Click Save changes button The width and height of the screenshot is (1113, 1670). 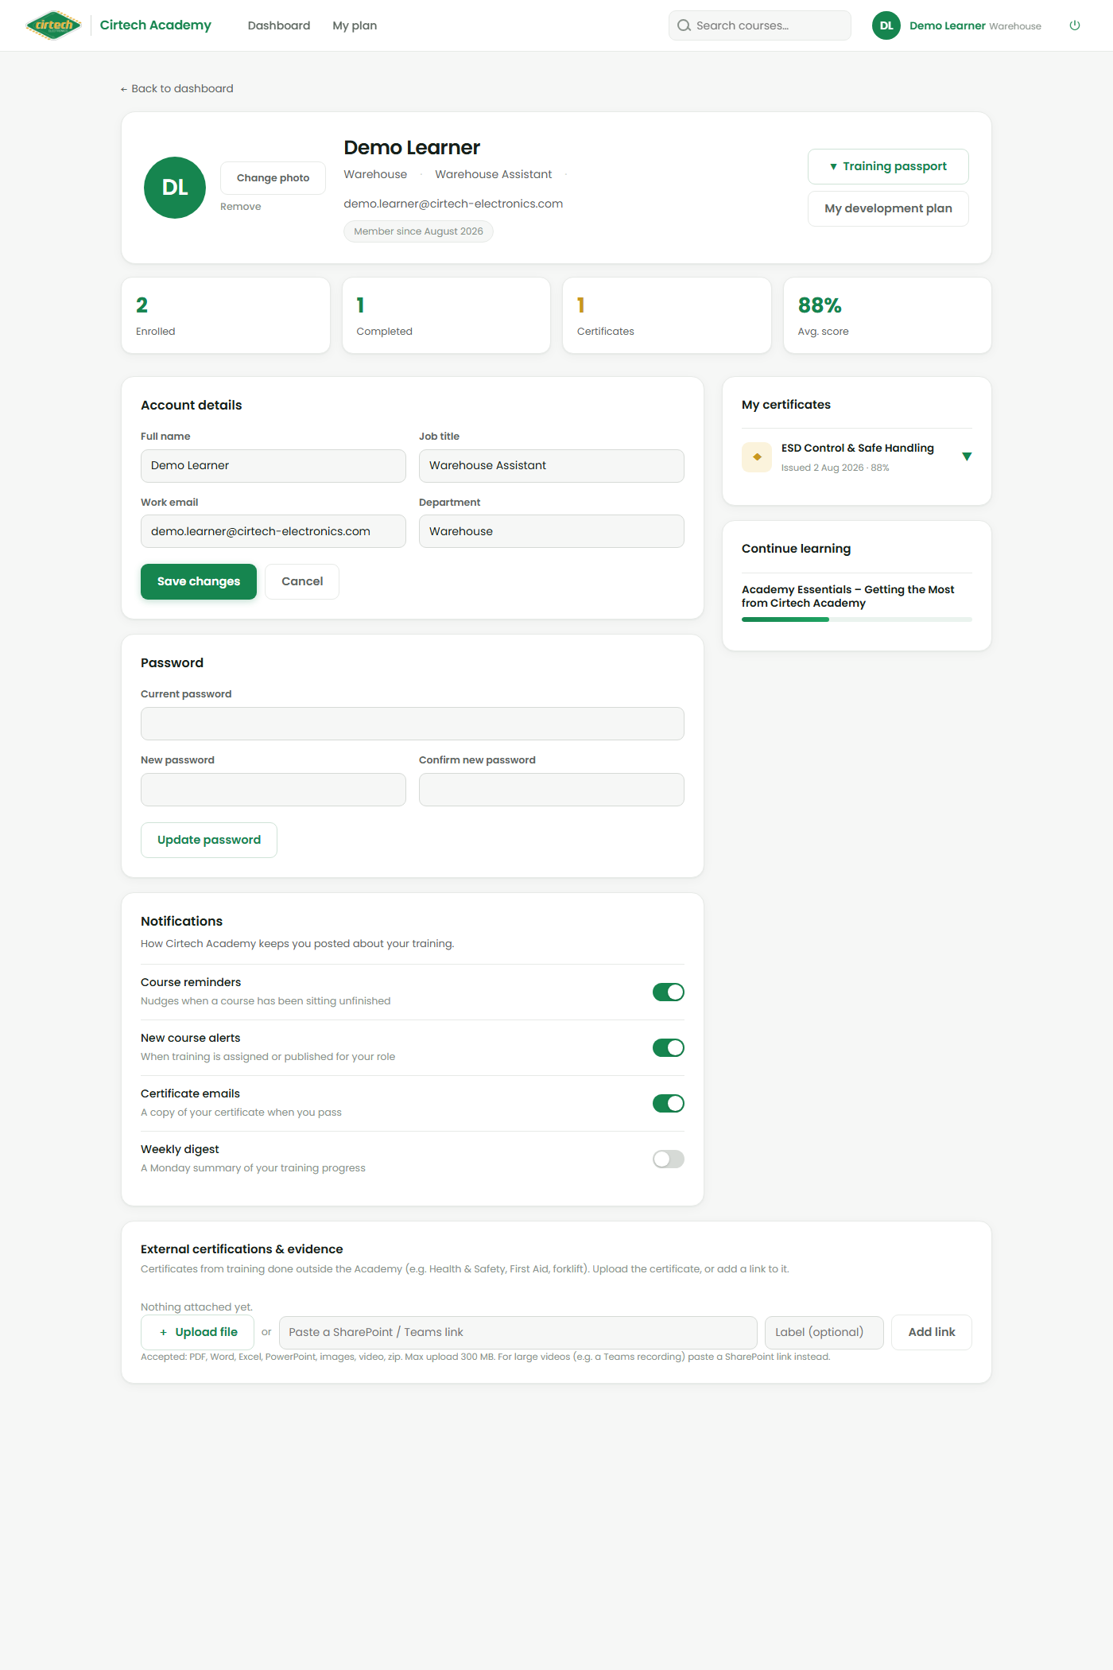tap(199, 581)
